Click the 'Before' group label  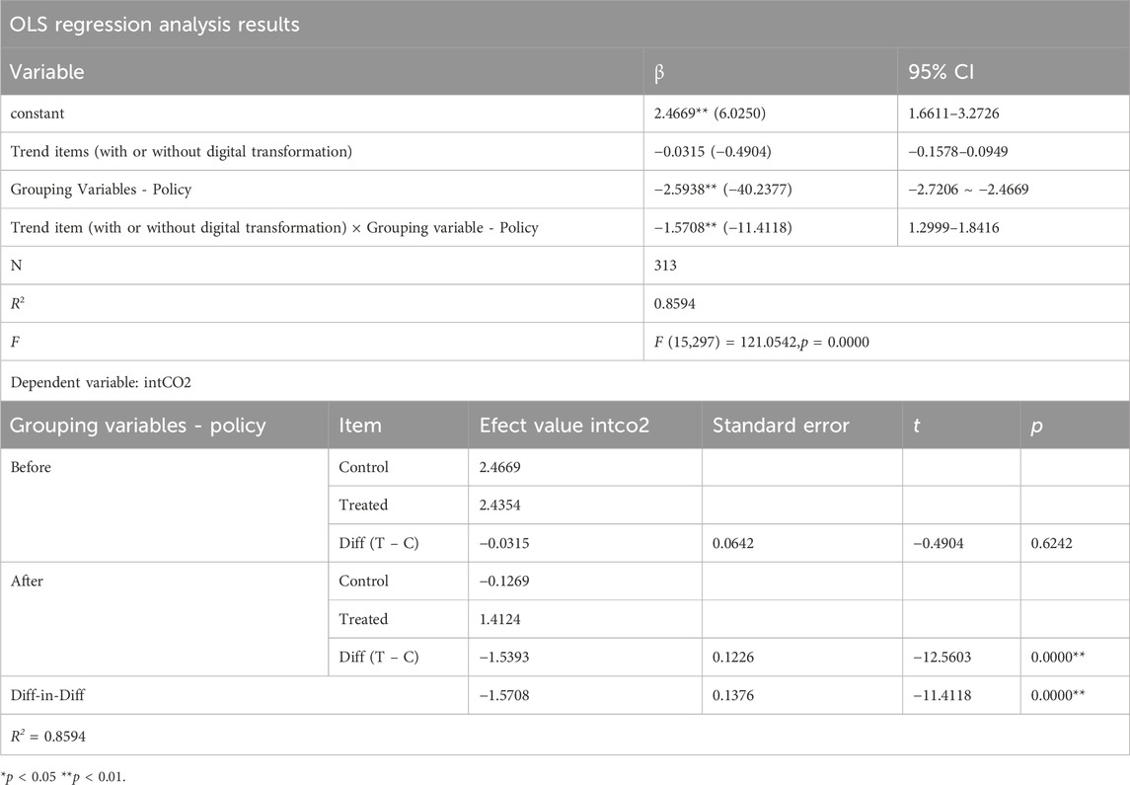[x=31, y=466]
